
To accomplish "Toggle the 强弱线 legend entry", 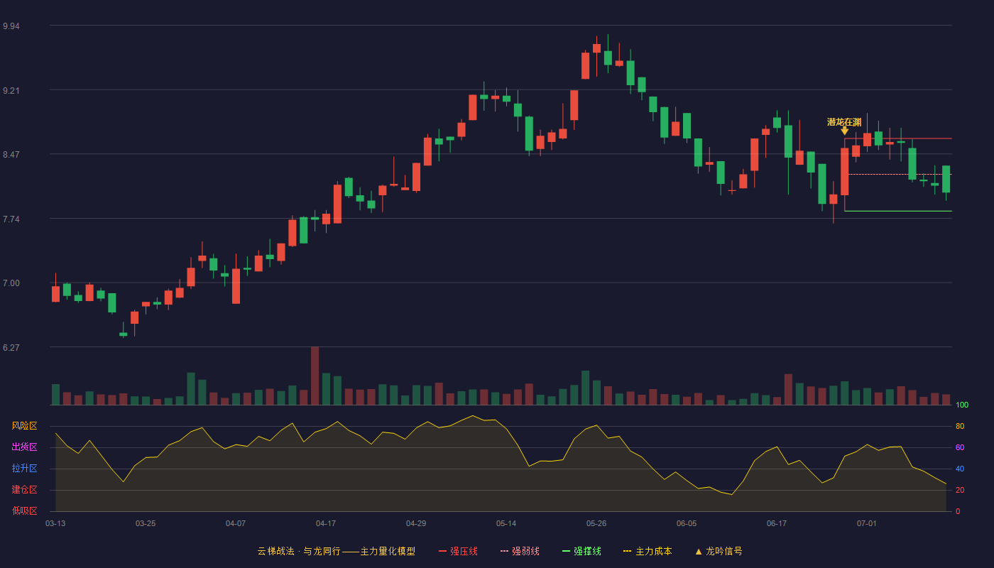I will point(520,551).
